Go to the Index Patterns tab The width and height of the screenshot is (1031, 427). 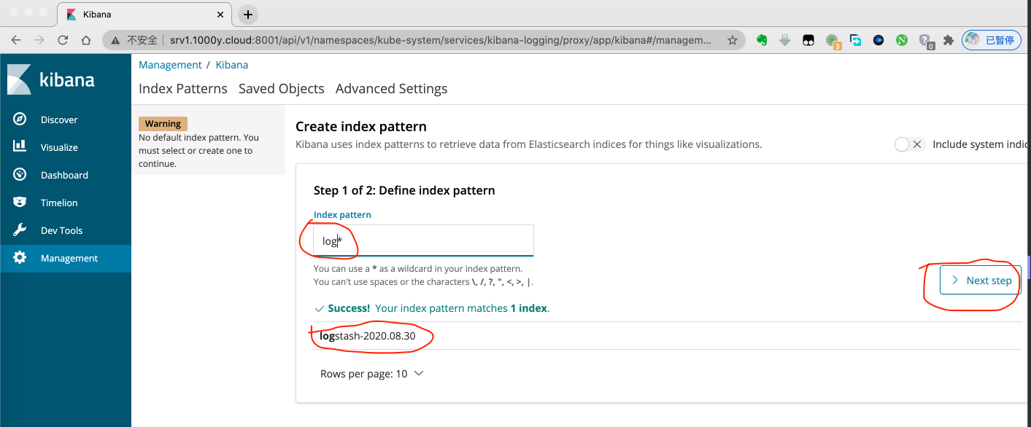(x=183, y=89)
